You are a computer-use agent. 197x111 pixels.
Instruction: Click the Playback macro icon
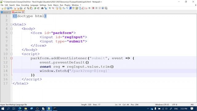coord(100,8)
